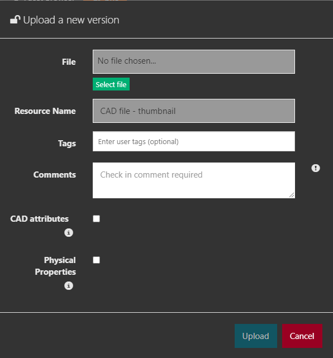Tick the Physical Properties checkbox

pos(97,260)
